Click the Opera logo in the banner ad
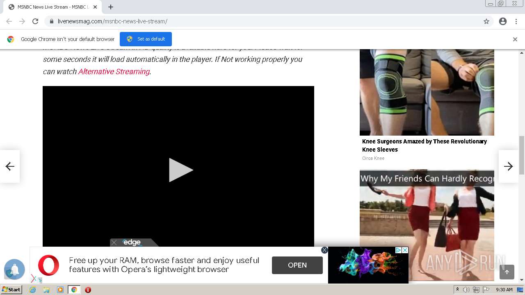The height and width of the screenshot is (295, 525). click(x=48, y=265)
